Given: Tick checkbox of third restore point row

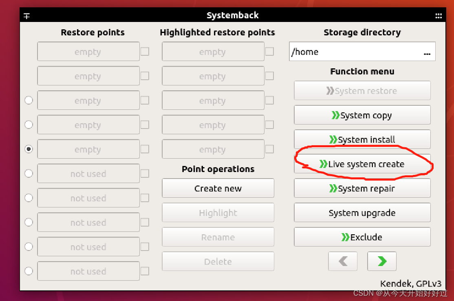Looking at the screenshot, I should [x=145, y=100].
